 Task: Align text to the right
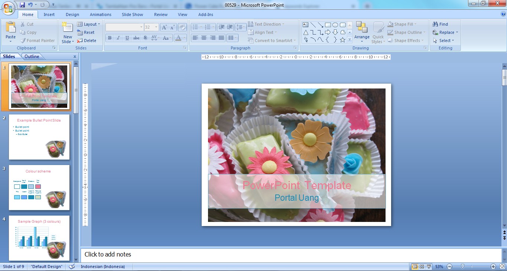213,38
